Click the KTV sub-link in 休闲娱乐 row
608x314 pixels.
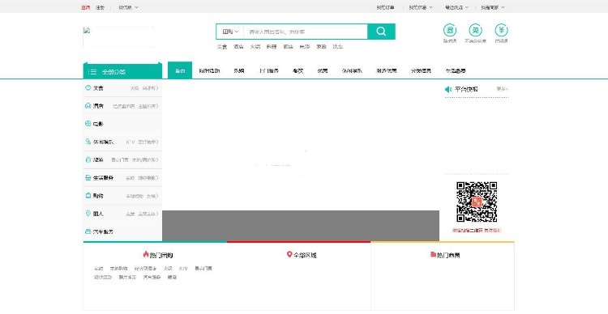coord(131,142)
